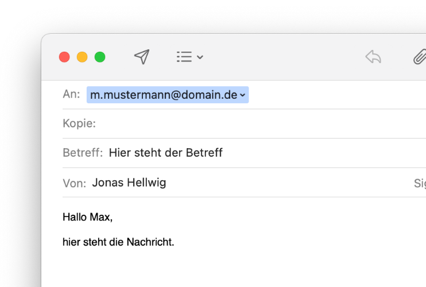Click the reply arrow icon in toolbar
Screen dimensions: 426x287
click(373, 56)
